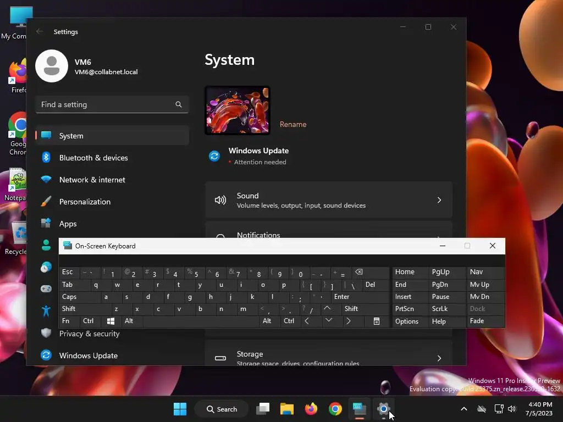Click the Settings gear taskbar icon
The height and width of the screenshot is (422, 563).
(x=383, y=409)
